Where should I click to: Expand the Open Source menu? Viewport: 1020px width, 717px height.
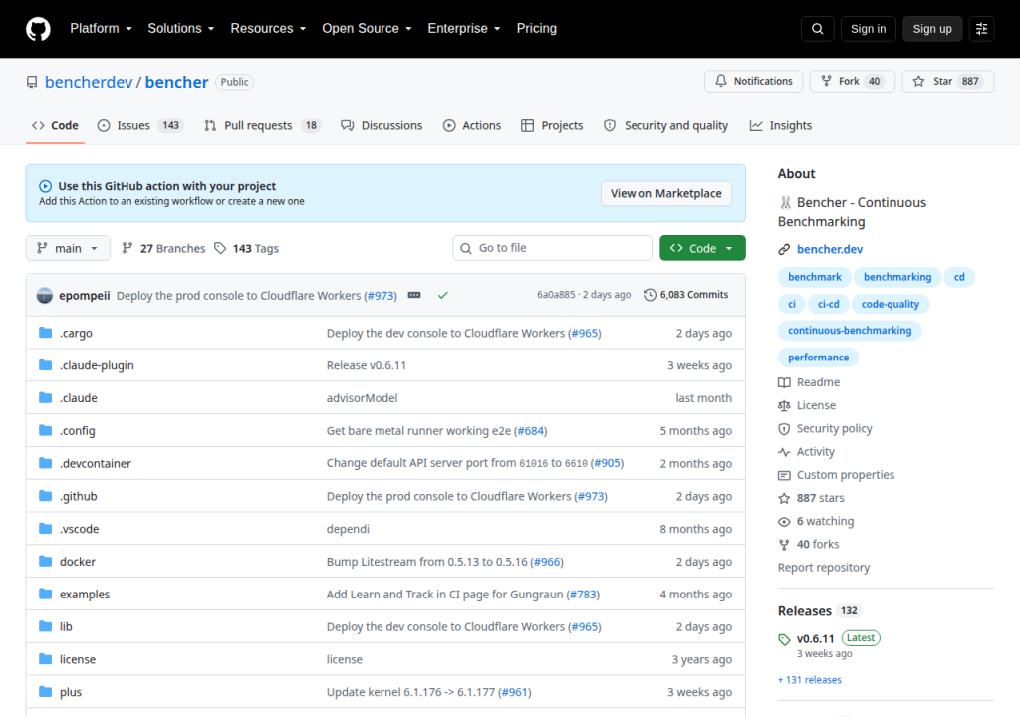367,29
